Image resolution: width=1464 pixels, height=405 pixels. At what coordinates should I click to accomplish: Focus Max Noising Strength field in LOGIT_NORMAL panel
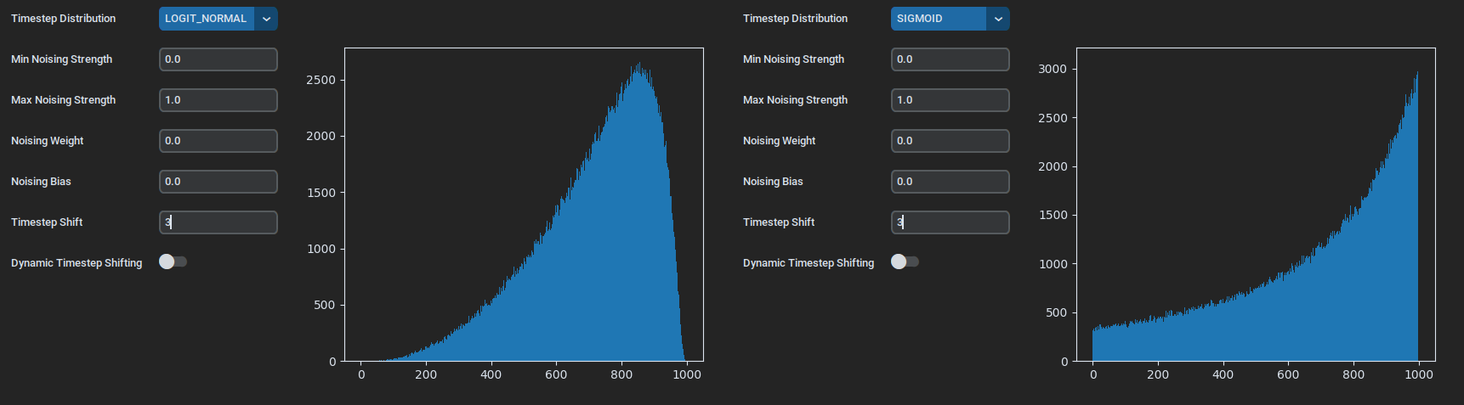pyautogui.click(x=218, y=100)
